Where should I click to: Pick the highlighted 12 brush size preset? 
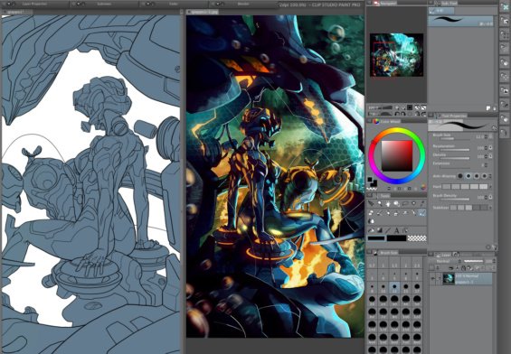394,287
